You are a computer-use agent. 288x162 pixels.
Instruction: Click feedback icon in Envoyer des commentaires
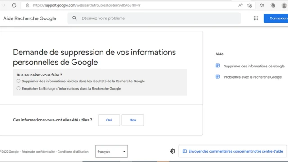pos(184,151)
